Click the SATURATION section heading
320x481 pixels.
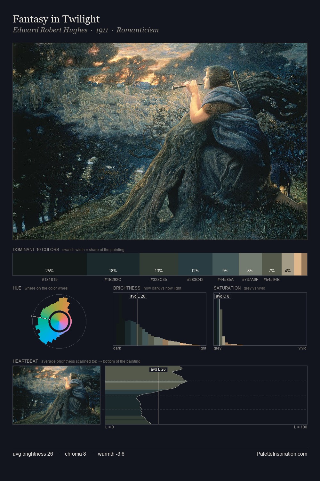coord(227,288)
